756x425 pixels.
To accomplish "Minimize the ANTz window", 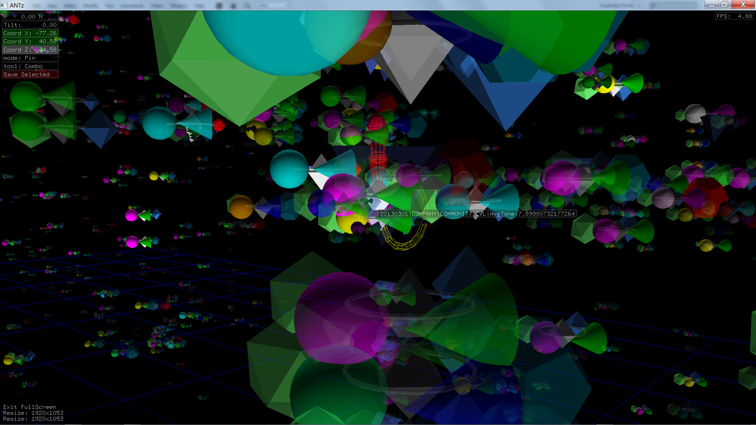I will [711, 4].
